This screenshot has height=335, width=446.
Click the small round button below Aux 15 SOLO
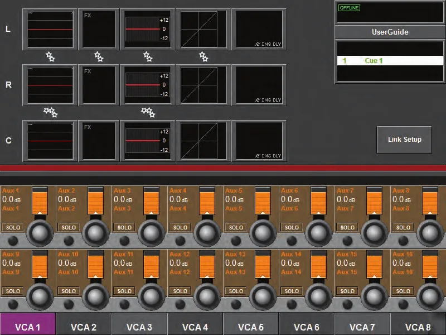(347, 304)
